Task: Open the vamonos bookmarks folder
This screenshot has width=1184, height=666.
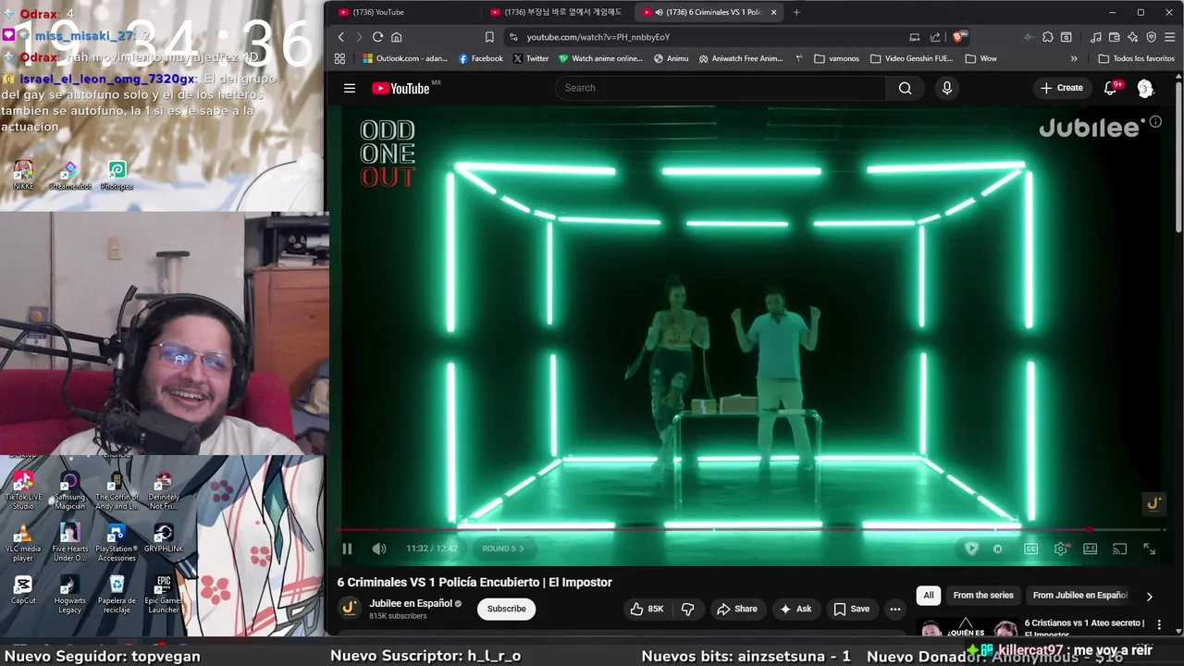Action: [837, 58]
